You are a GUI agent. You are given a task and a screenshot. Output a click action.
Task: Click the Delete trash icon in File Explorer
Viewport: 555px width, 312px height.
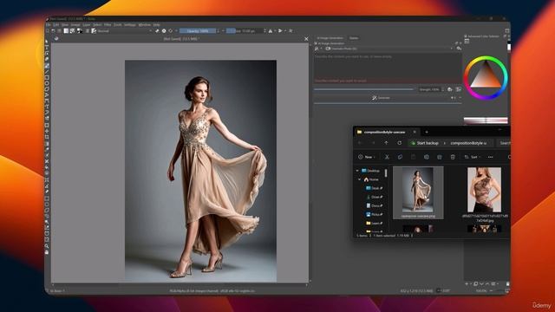[453, 157]
